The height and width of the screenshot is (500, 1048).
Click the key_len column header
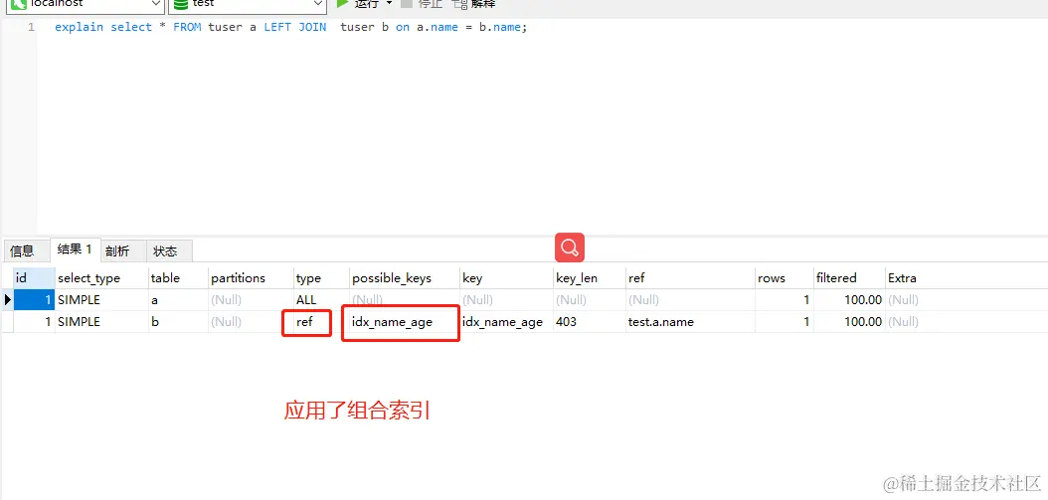(590, 278)
